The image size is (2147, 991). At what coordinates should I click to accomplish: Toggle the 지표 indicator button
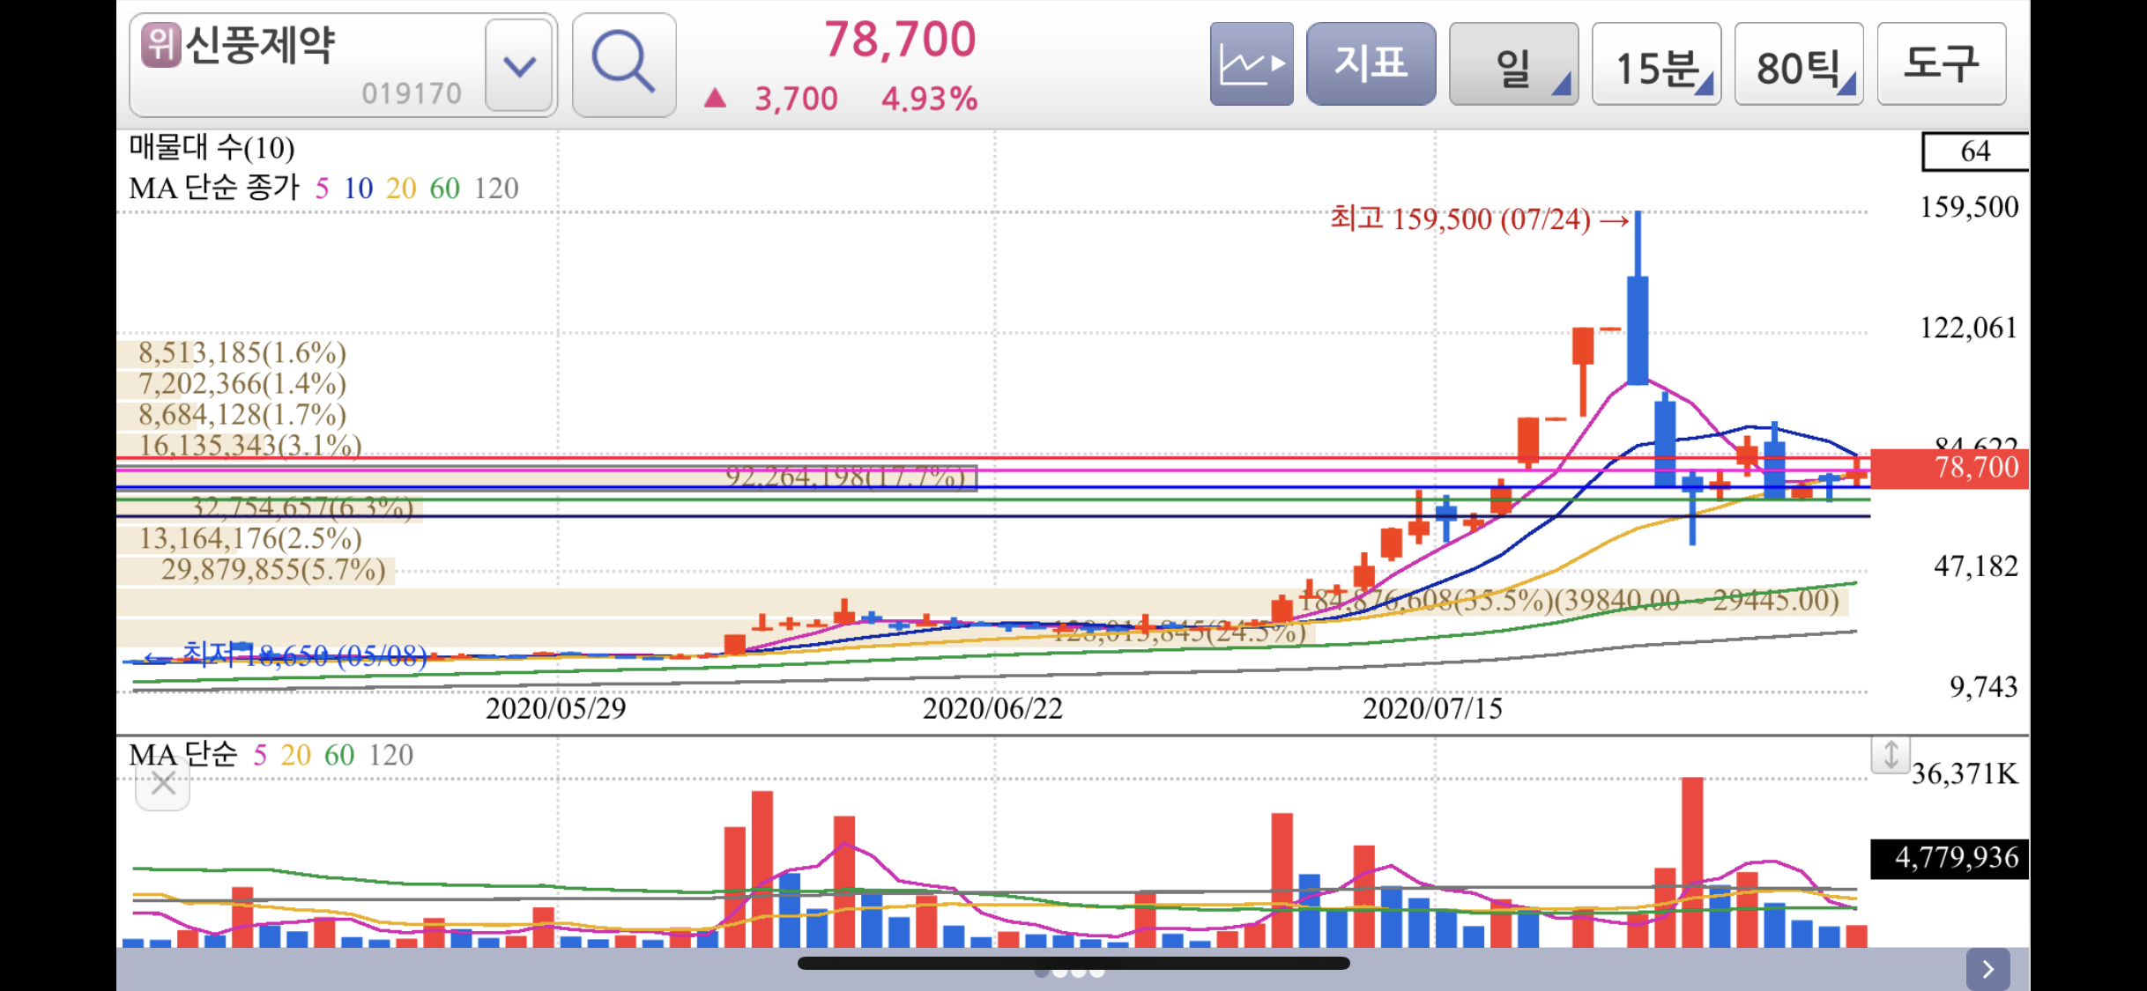1370,64
